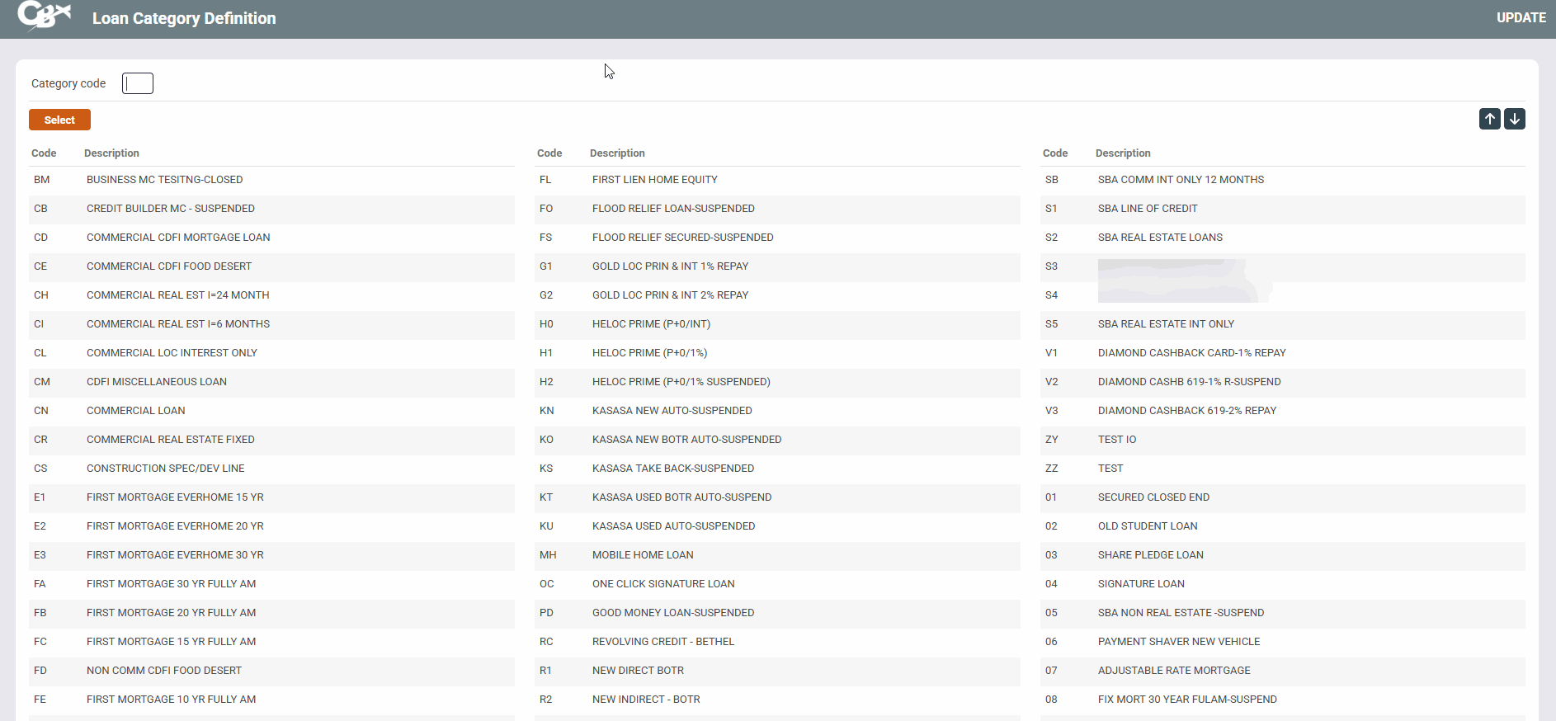Choose the COMMERCIAL CDFI MORTGAGE LOAN row
This screenshot has height=721, width=1556.
pos(178,238)
